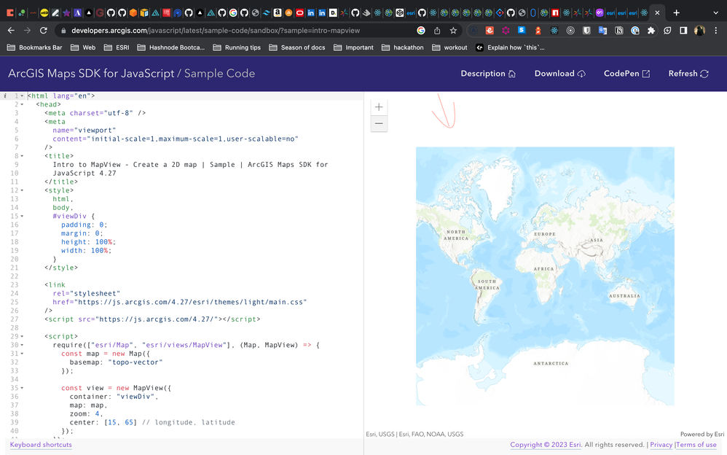Open the shield extension icon
Image resolution: width=727 pixels, height=455 pixels.
tap(586, 30)
